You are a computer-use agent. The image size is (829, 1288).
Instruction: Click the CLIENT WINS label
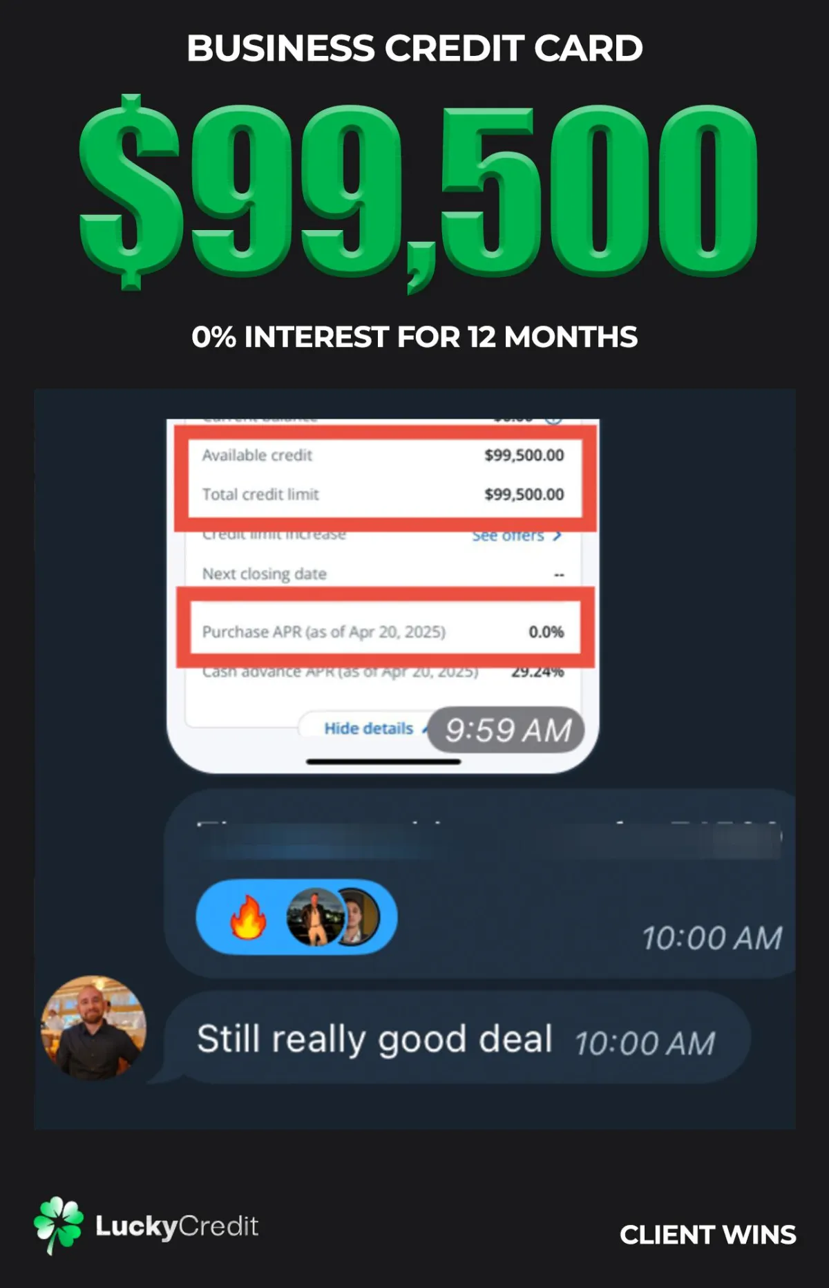[x=707, y=1235]
